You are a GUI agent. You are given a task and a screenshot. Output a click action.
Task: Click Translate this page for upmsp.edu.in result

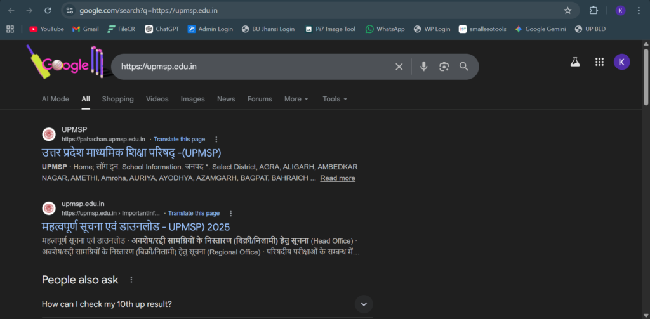tap(194, 213)
